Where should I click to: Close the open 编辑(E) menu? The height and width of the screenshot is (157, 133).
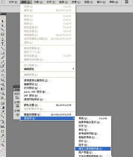pos(26,2)
